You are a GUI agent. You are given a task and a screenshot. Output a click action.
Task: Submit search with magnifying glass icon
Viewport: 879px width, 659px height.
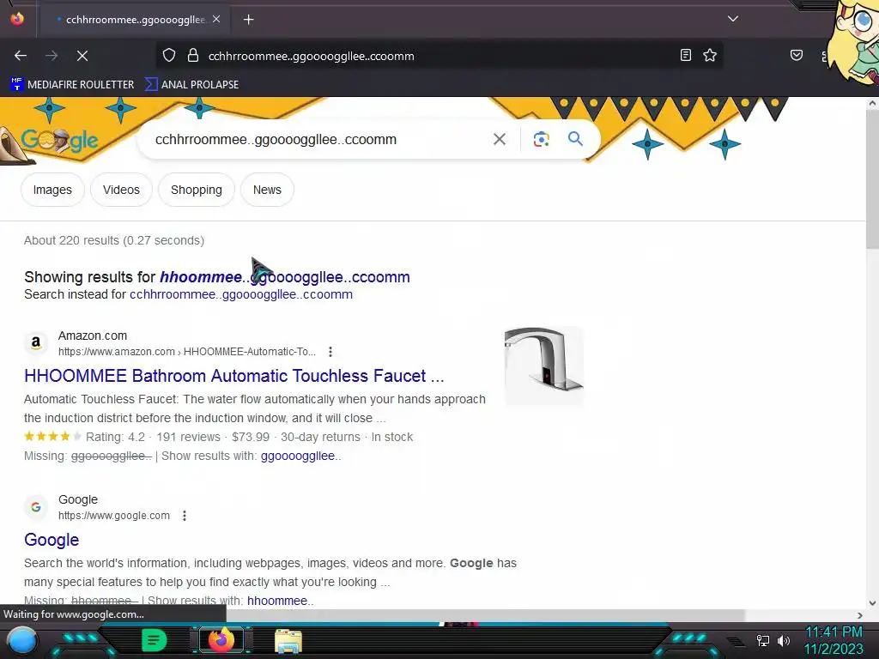[x=575, y=138]
